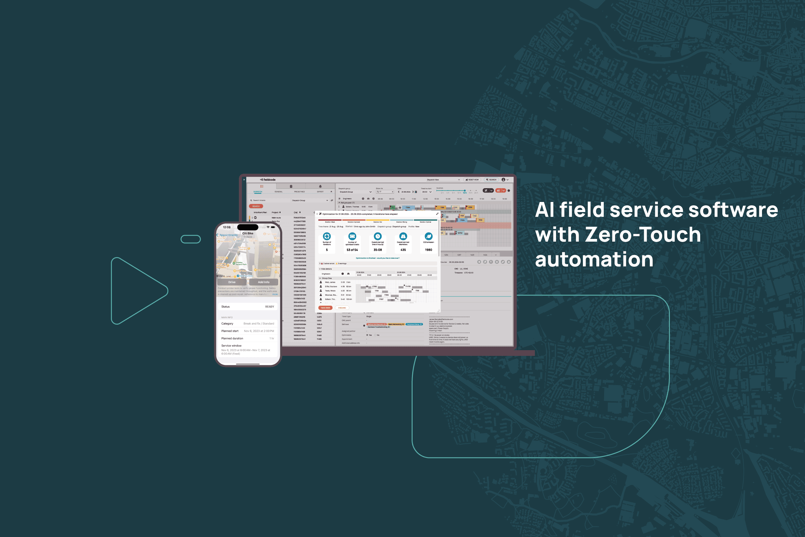This screenshot has width=805, height=537.
Task: Click the Overall planned kilometers road icon
Action: (x=403, y=236)
